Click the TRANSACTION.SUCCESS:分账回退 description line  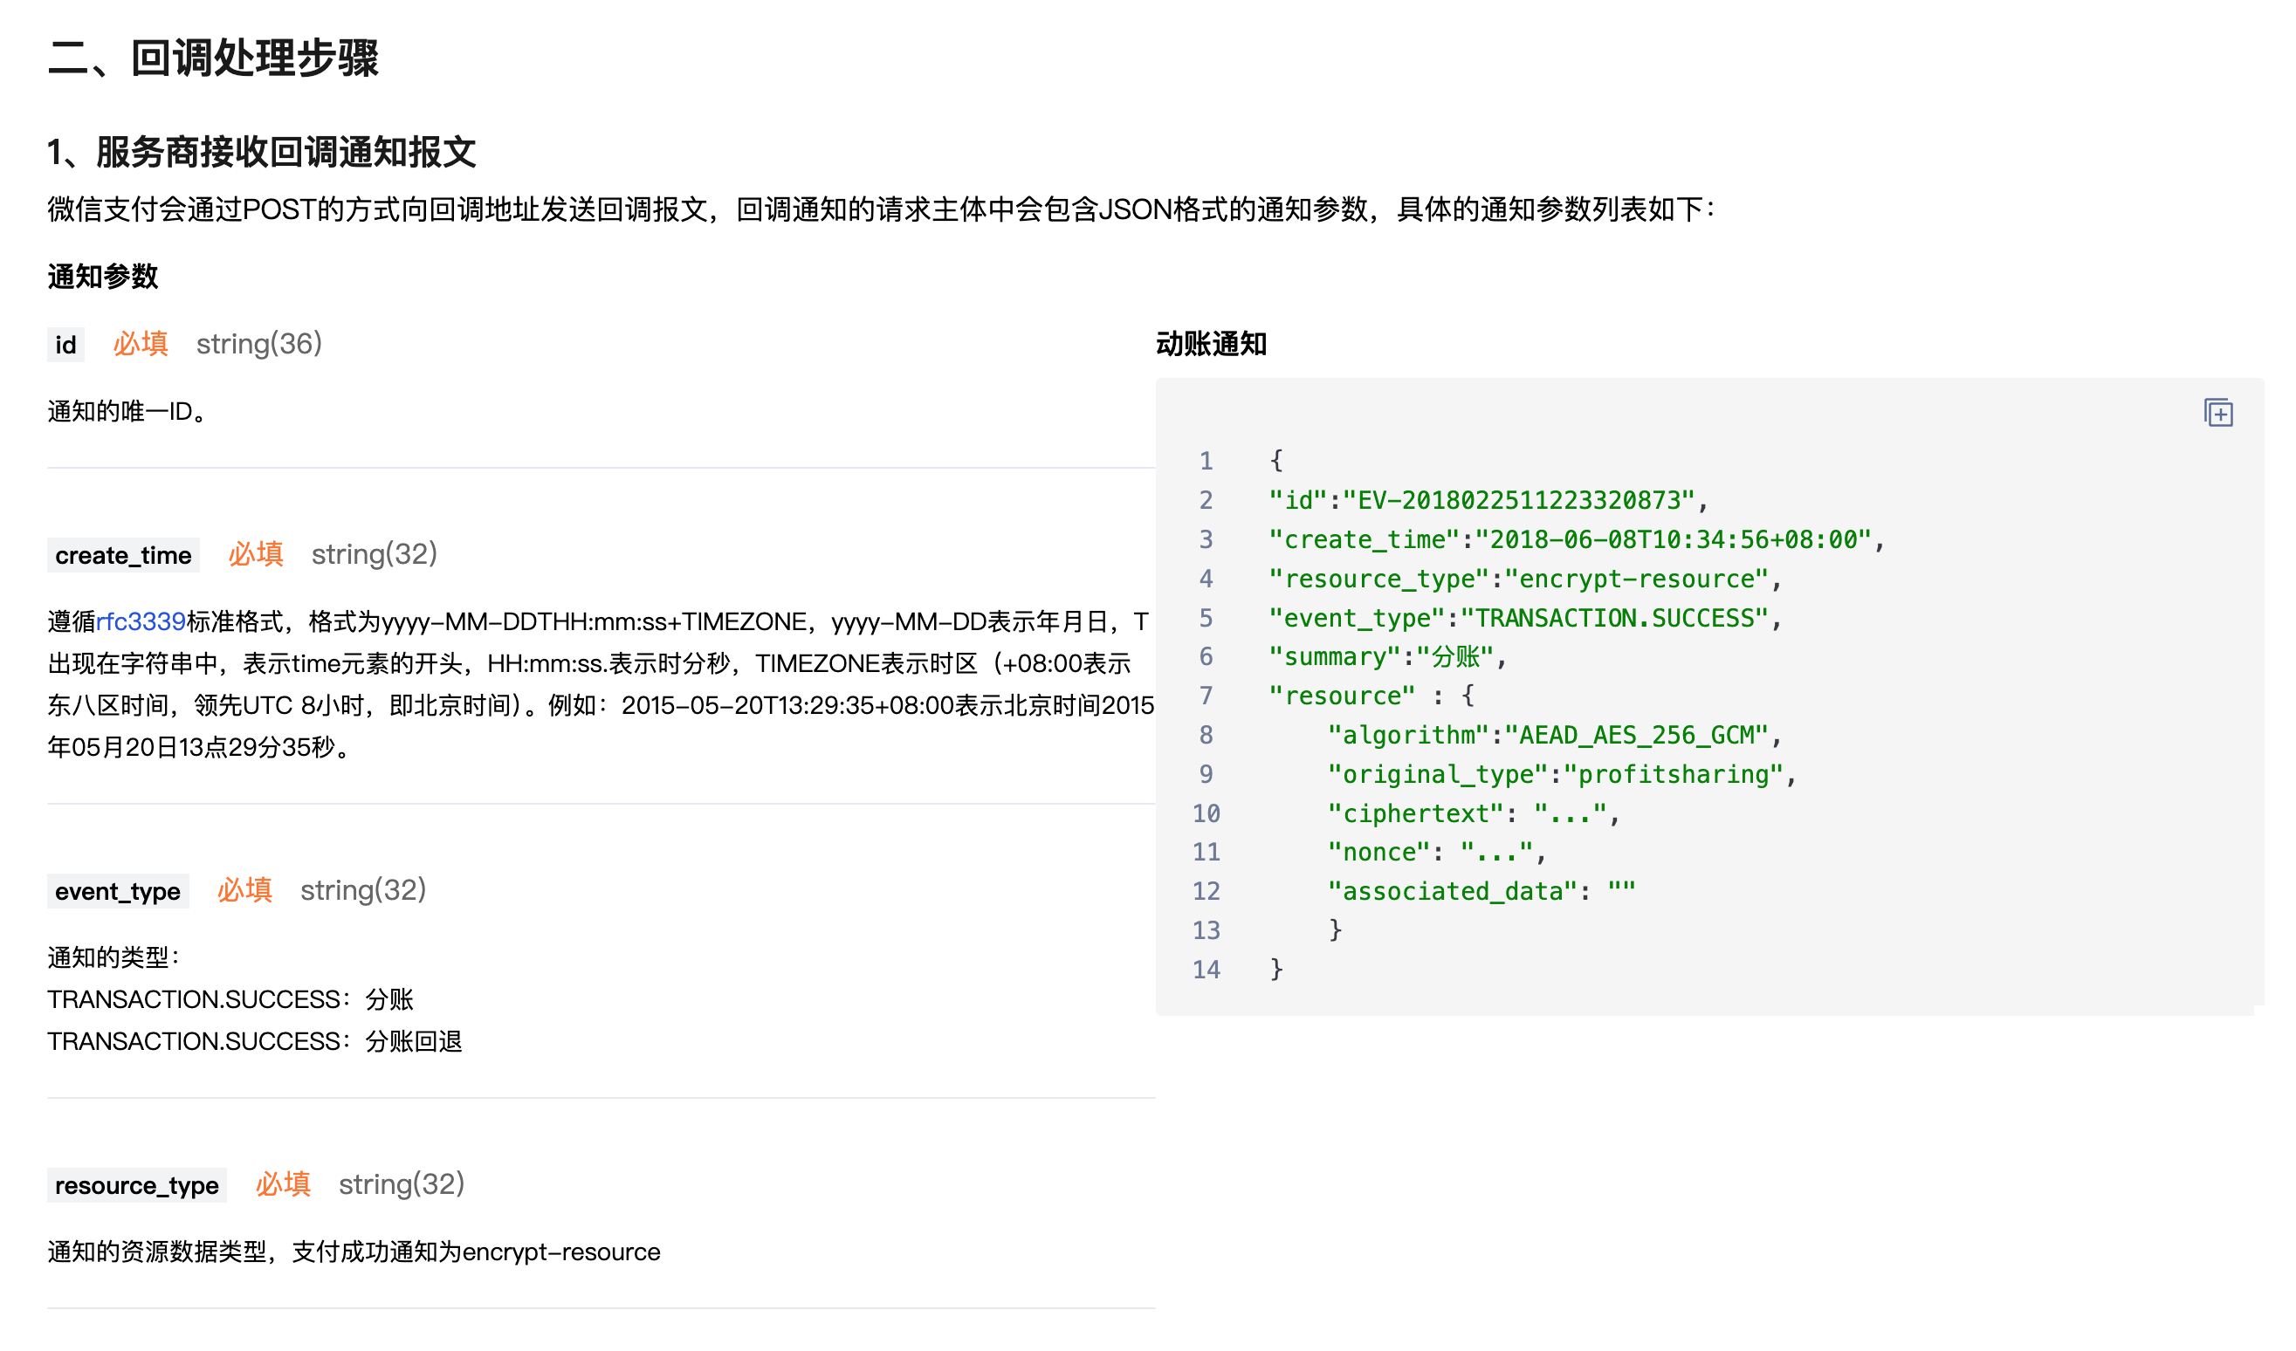pos(254,1041)
